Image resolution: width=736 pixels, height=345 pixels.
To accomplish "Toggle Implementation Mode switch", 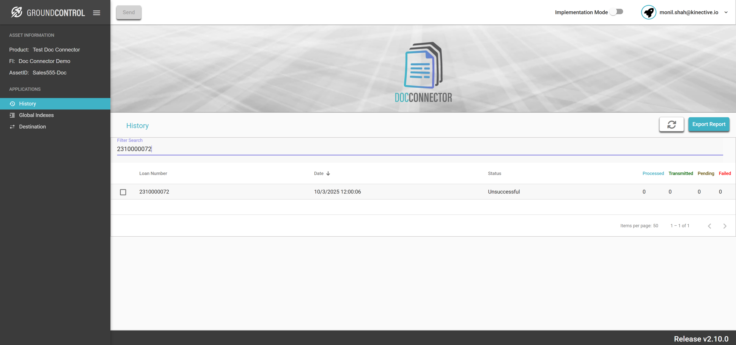I will point(616,12).
